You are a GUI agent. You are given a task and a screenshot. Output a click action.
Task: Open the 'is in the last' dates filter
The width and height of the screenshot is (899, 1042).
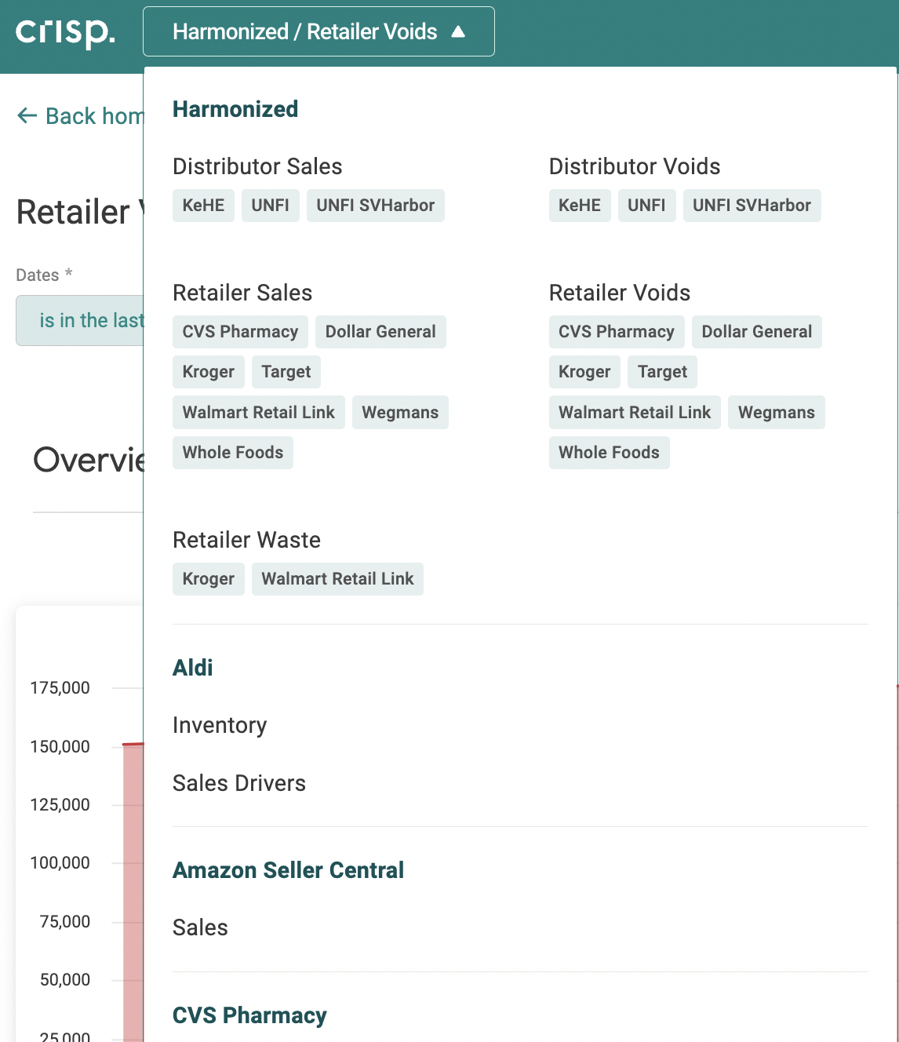[80, 320]
